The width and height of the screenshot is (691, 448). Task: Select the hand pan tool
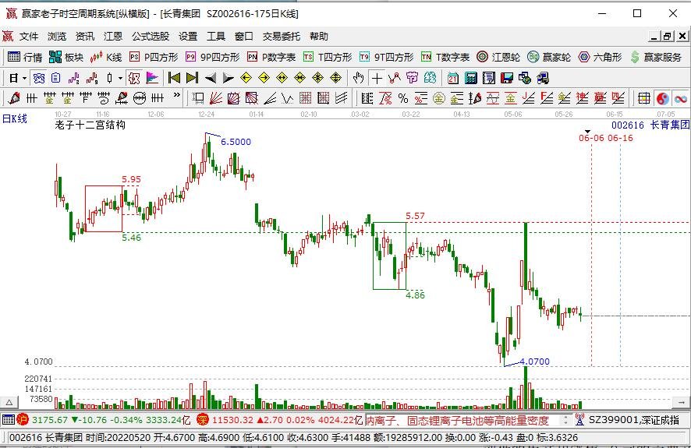[x=358, y=79]
